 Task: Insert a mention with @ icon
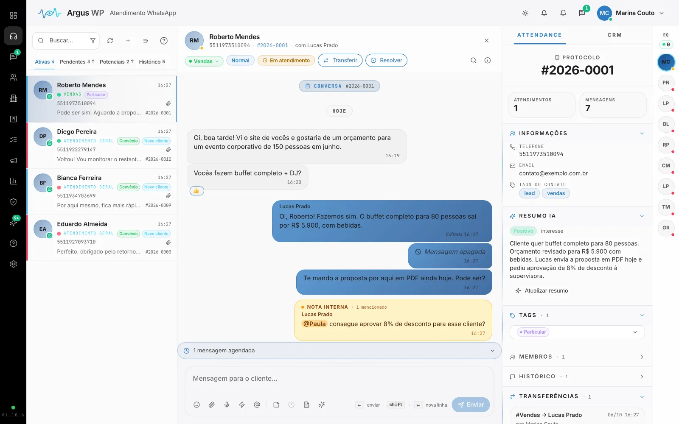257,405
